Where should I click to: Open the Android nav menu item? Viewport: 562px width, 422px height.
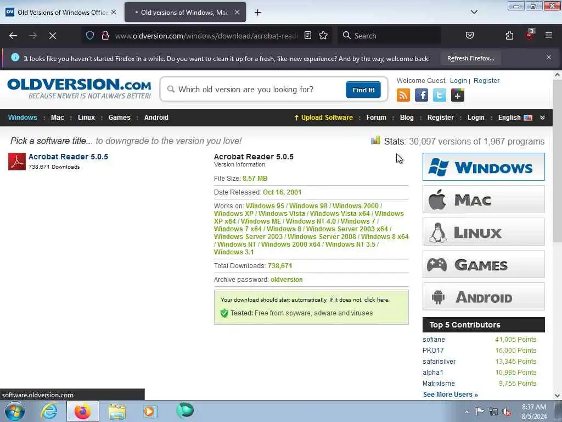(x=156, y=118)
